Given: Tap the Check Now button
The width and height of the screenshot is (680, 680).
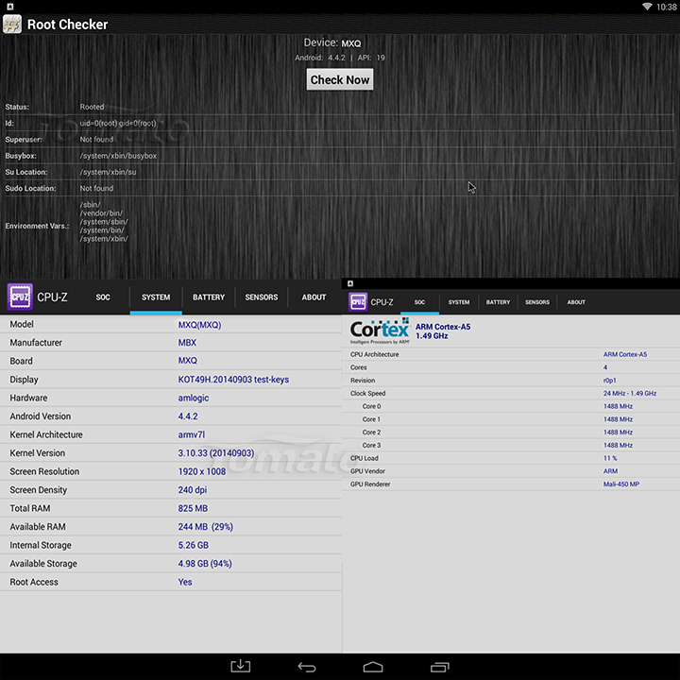Looking at the screenshot, I should pos(340,79).
